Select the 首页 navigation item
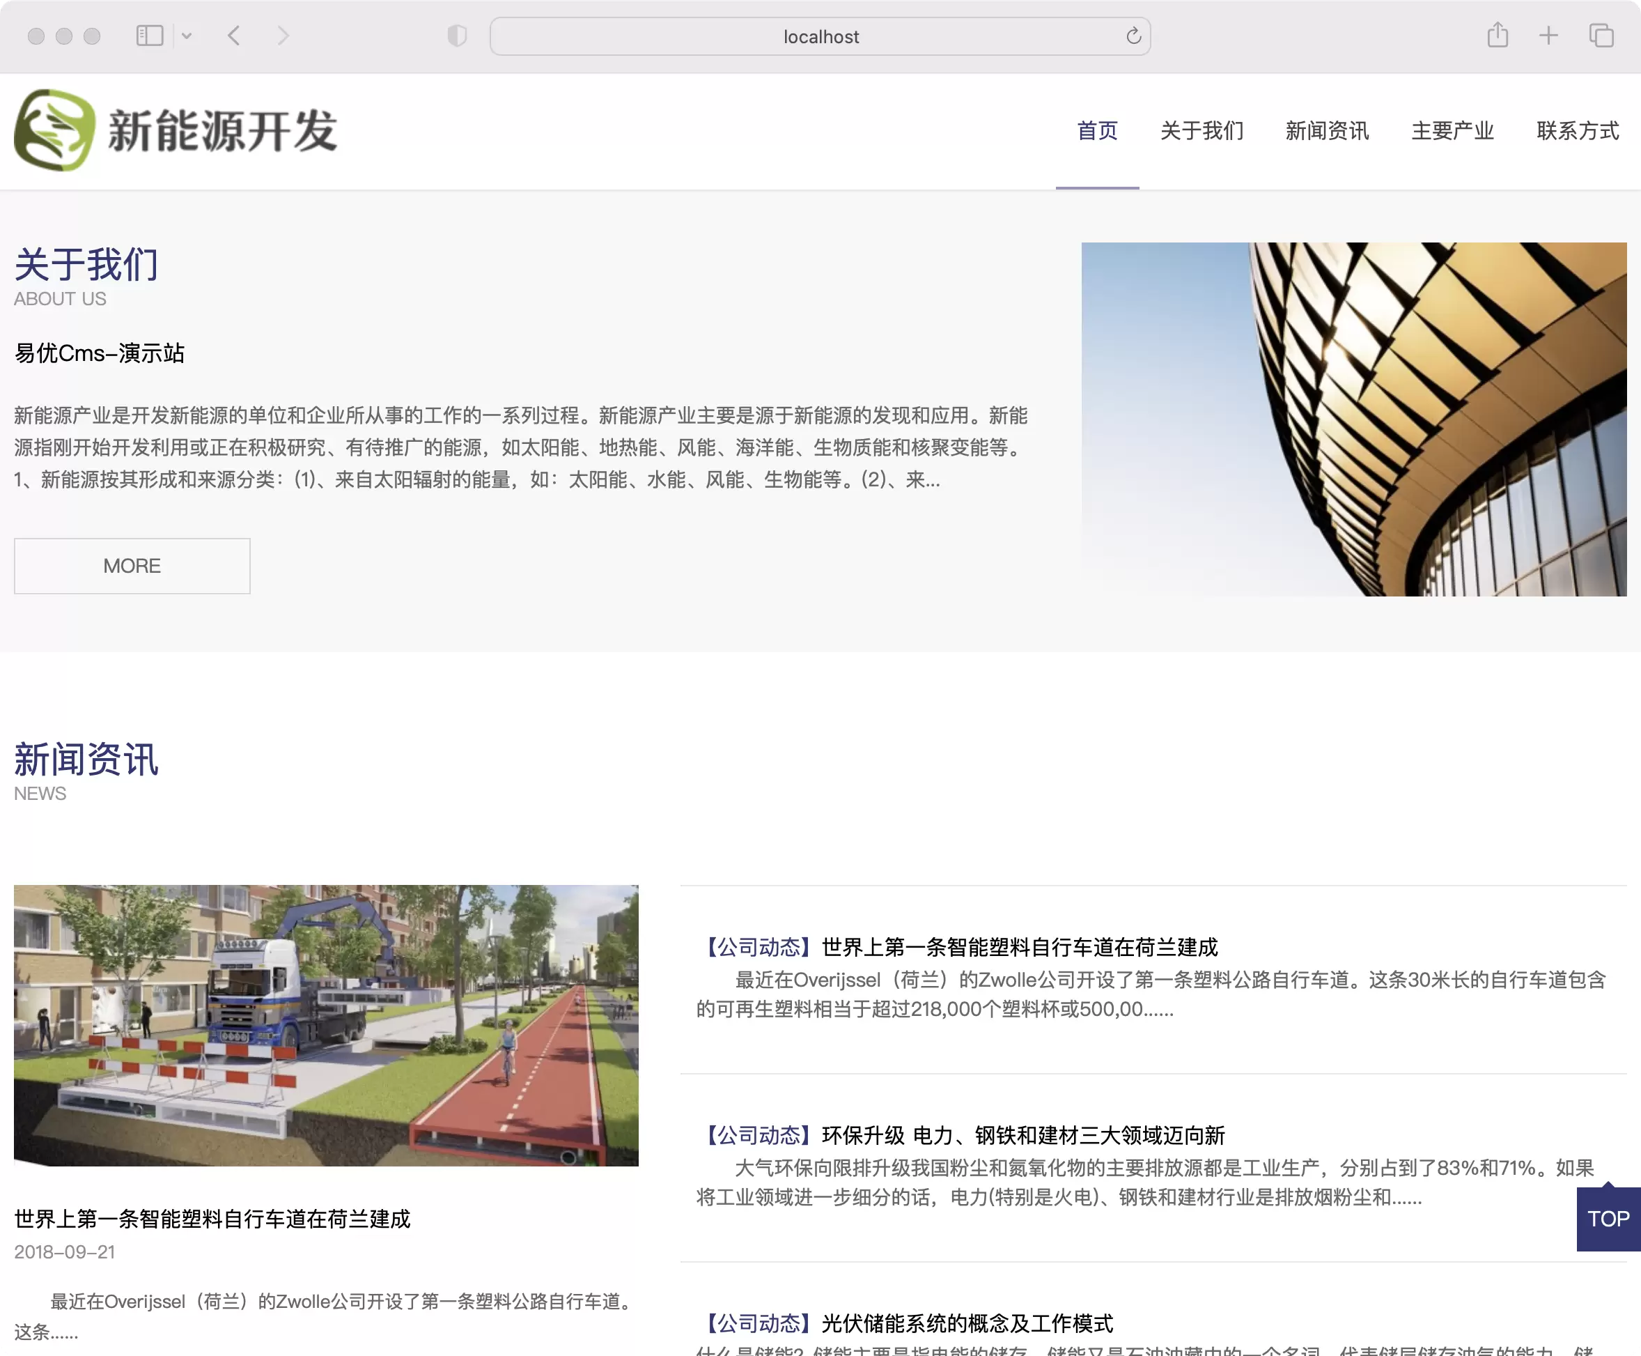The height and width of the screenshot is (1356, 1641). coord(1097,130)
